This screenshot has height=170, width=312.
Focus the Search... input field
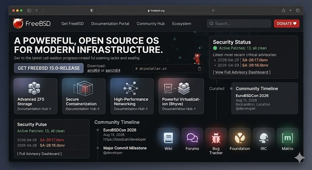point(239,23)
